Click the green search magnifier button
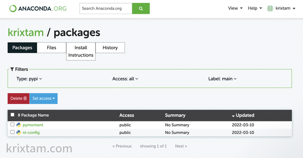The width and height of the screenshot is (303, 158). click(141, 9)
